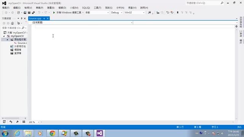Click the Undo arrow icon
Viewport: 244px width, 137px height.
pyautogui.click(x=39, y=13)
